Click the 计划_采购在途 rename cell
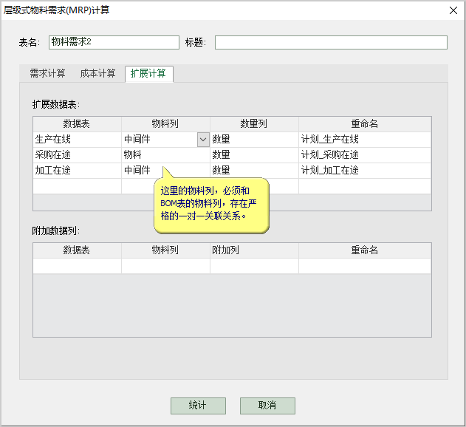 click(x=364, y=155)
